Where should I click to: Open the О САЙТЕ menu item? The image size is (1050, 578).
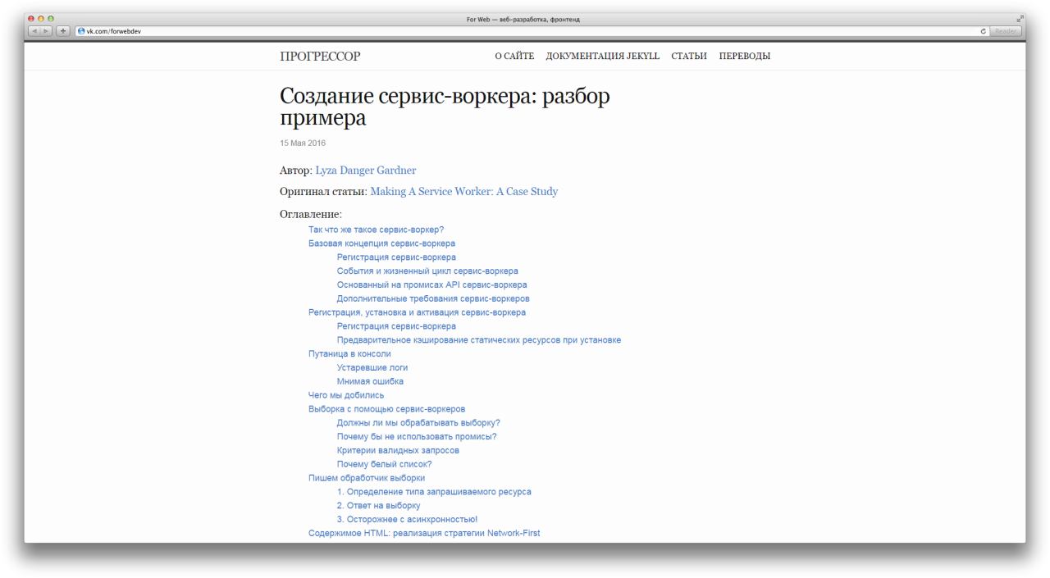(514, 57)
